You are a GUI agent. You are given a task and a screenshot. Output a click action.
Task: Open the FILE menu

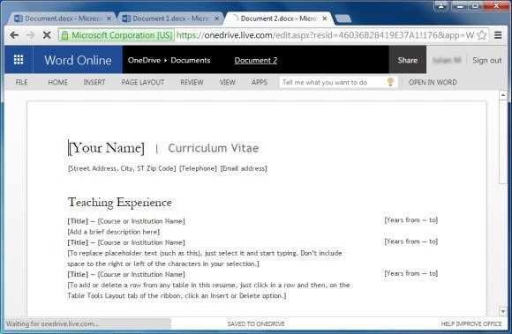21,82
